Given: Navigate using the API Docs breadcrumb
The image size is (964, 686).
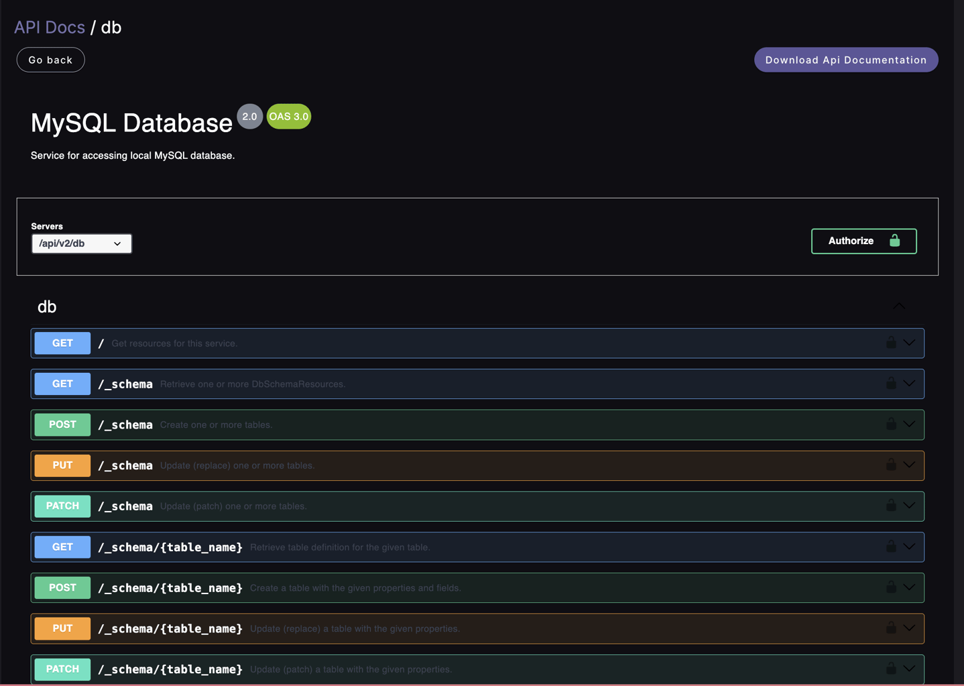Looking at the screenshot, I should [49, 27].
